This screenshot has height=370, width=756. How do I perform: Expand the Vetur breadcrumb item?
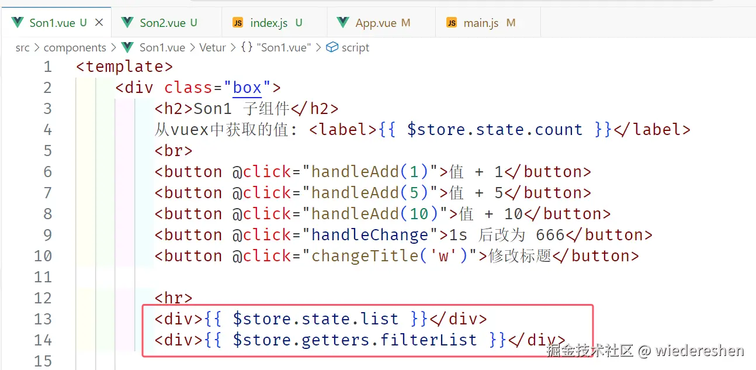(x=213, y=47)
